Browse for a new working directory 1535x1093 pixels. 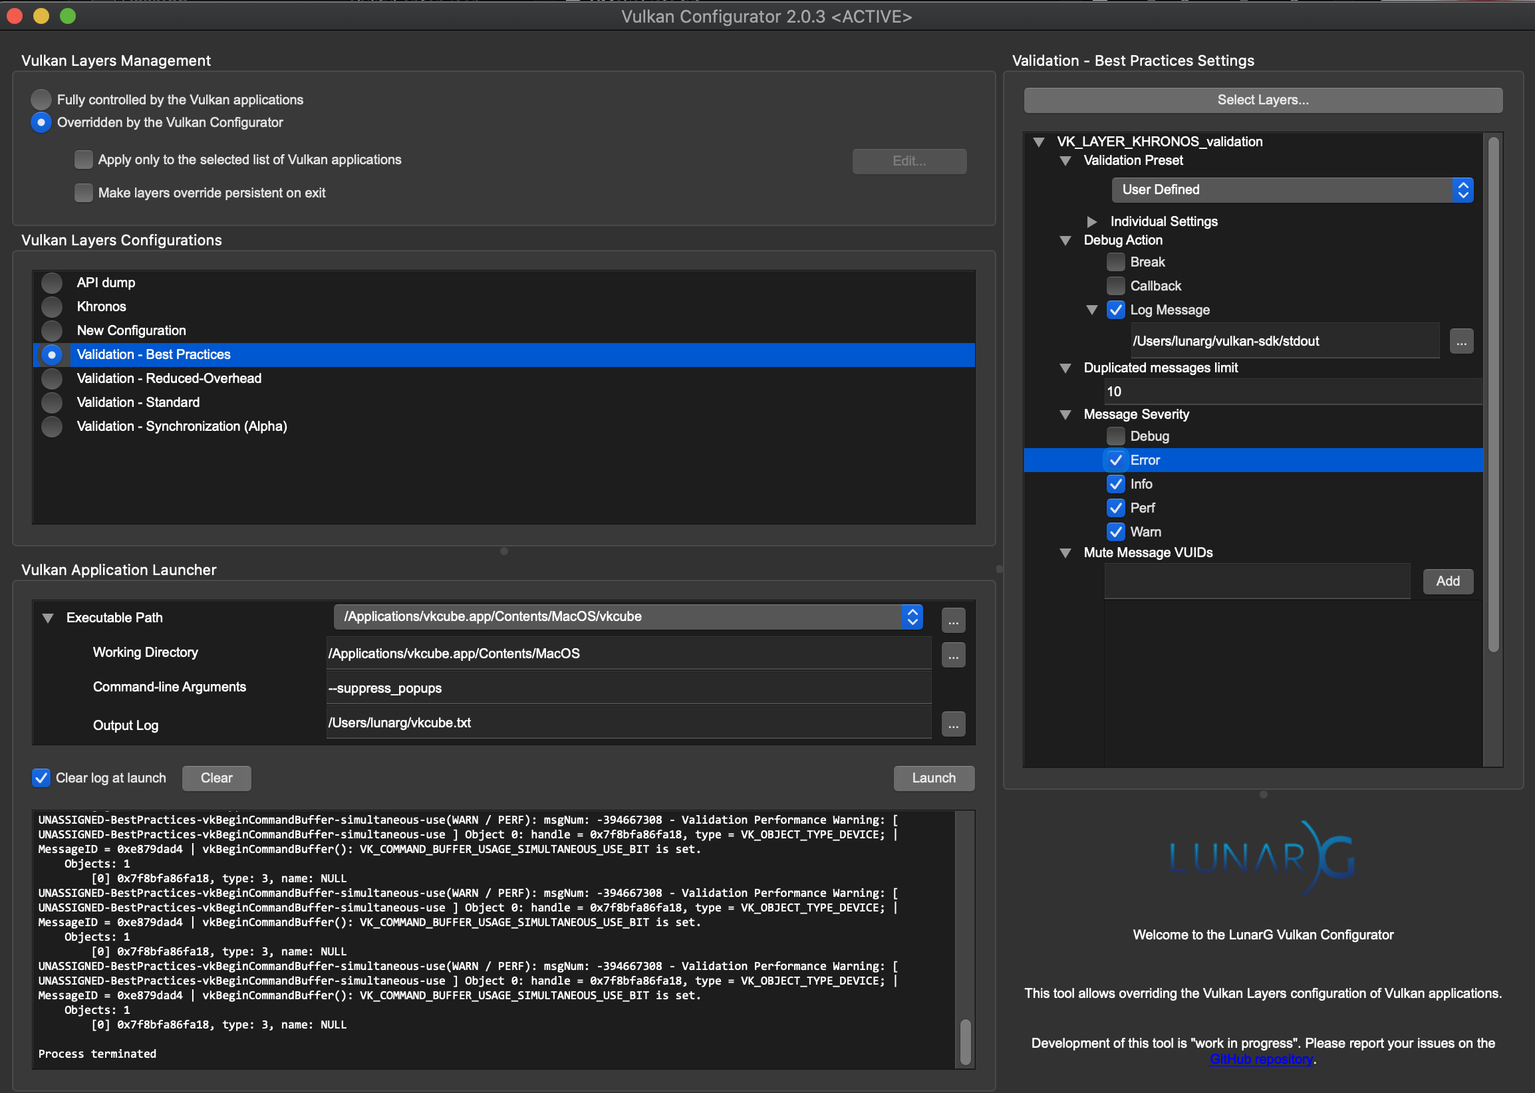click(x=952, y=654)
